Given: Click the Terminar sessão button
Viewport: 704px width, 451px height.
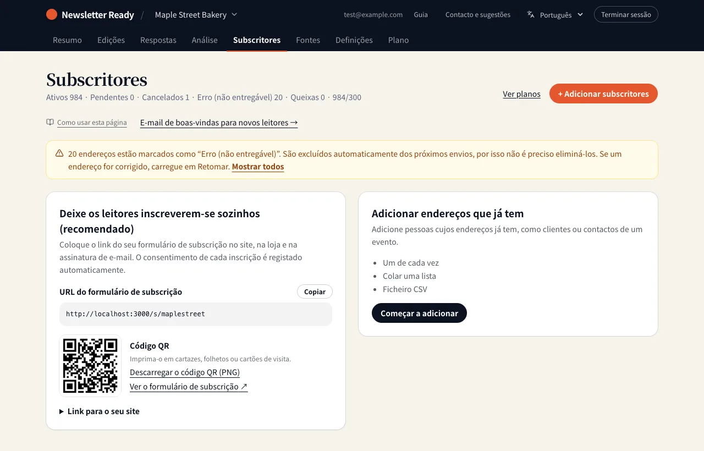Looking at the screenshot, I should point(626,14).
